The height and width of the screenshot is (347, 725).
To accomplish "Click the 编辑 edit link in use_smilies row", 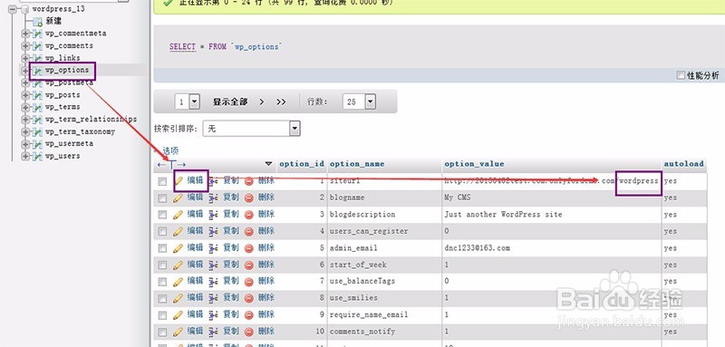I will (195, 298).
